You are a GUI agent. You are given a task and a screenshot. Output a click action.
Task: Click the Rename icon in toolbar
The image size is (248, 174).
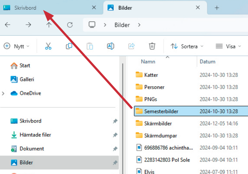(x=110, y=46)
